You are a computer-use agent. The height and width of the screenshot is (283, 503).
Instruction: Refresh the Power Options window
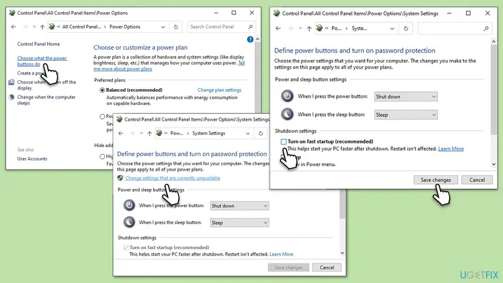(176, 27)
